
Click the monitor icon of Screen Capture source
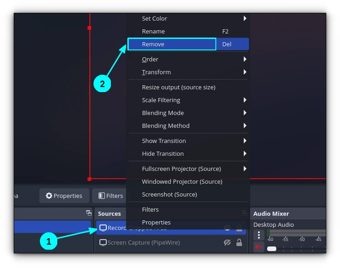(103, 243)
